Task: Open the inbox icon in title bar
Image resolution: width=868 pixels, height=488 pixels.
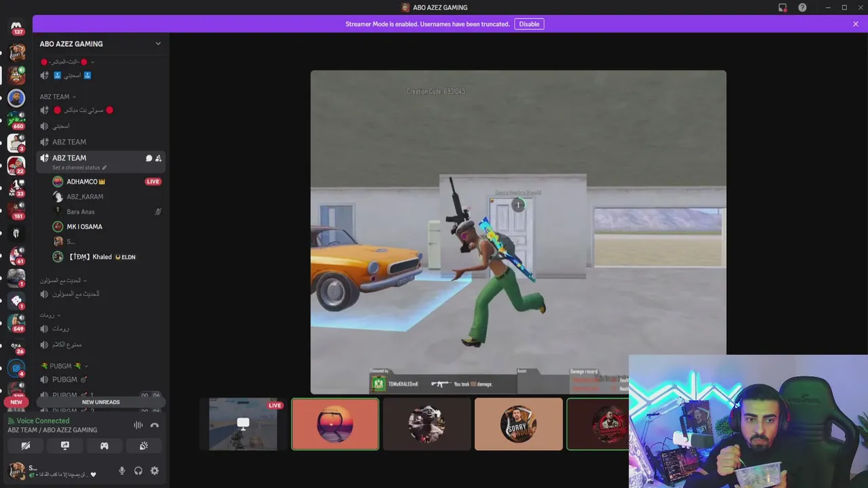Action: pyautogui.click(x=783, y=7)
